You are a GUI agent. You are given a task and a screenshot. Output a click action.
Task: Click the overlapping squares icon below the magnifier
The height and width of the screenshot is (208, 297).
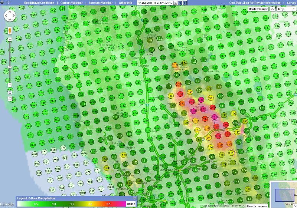tap(10, 99)
